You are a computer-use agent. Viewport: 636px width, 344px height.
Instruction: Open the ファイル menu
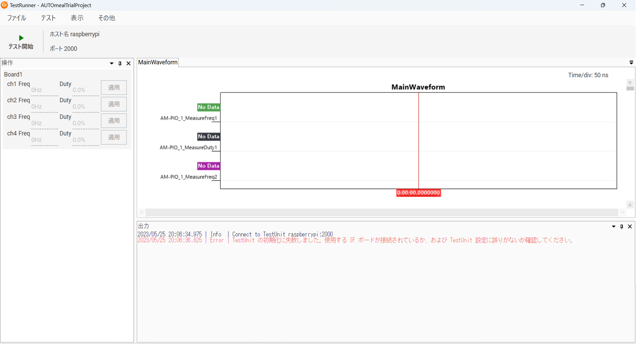point(17,18)
